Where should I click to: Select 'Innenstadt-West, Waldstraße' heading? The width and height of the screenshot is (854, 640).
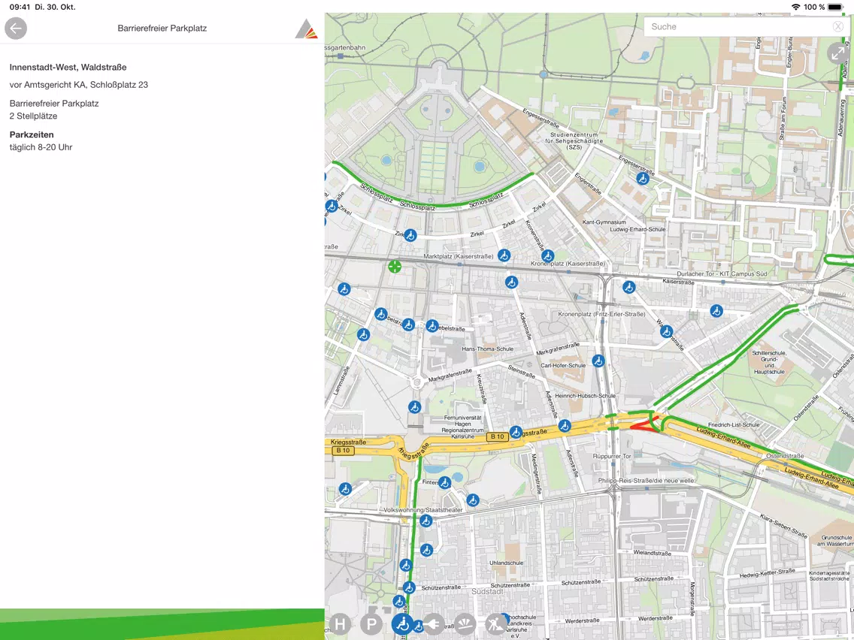point(68,68)
